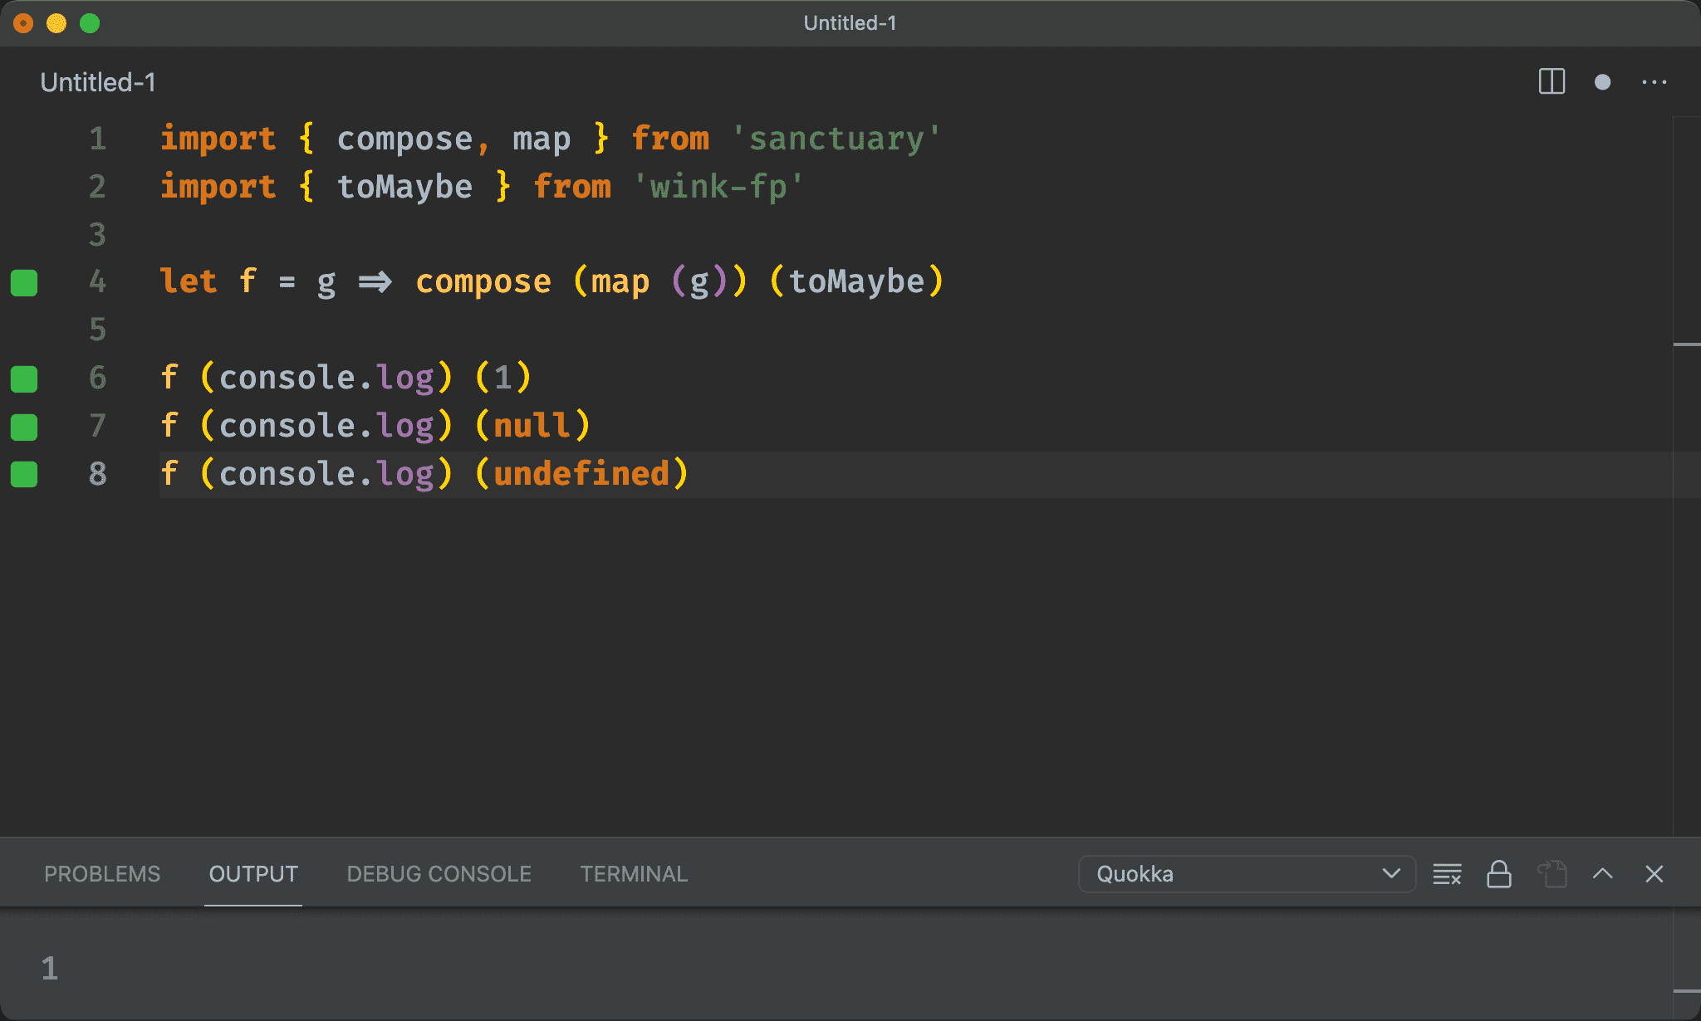Viewport: 1701px width, 1021px height.
Task: Click the Untitled-1 window title
Action: click(x=850, y=23)
